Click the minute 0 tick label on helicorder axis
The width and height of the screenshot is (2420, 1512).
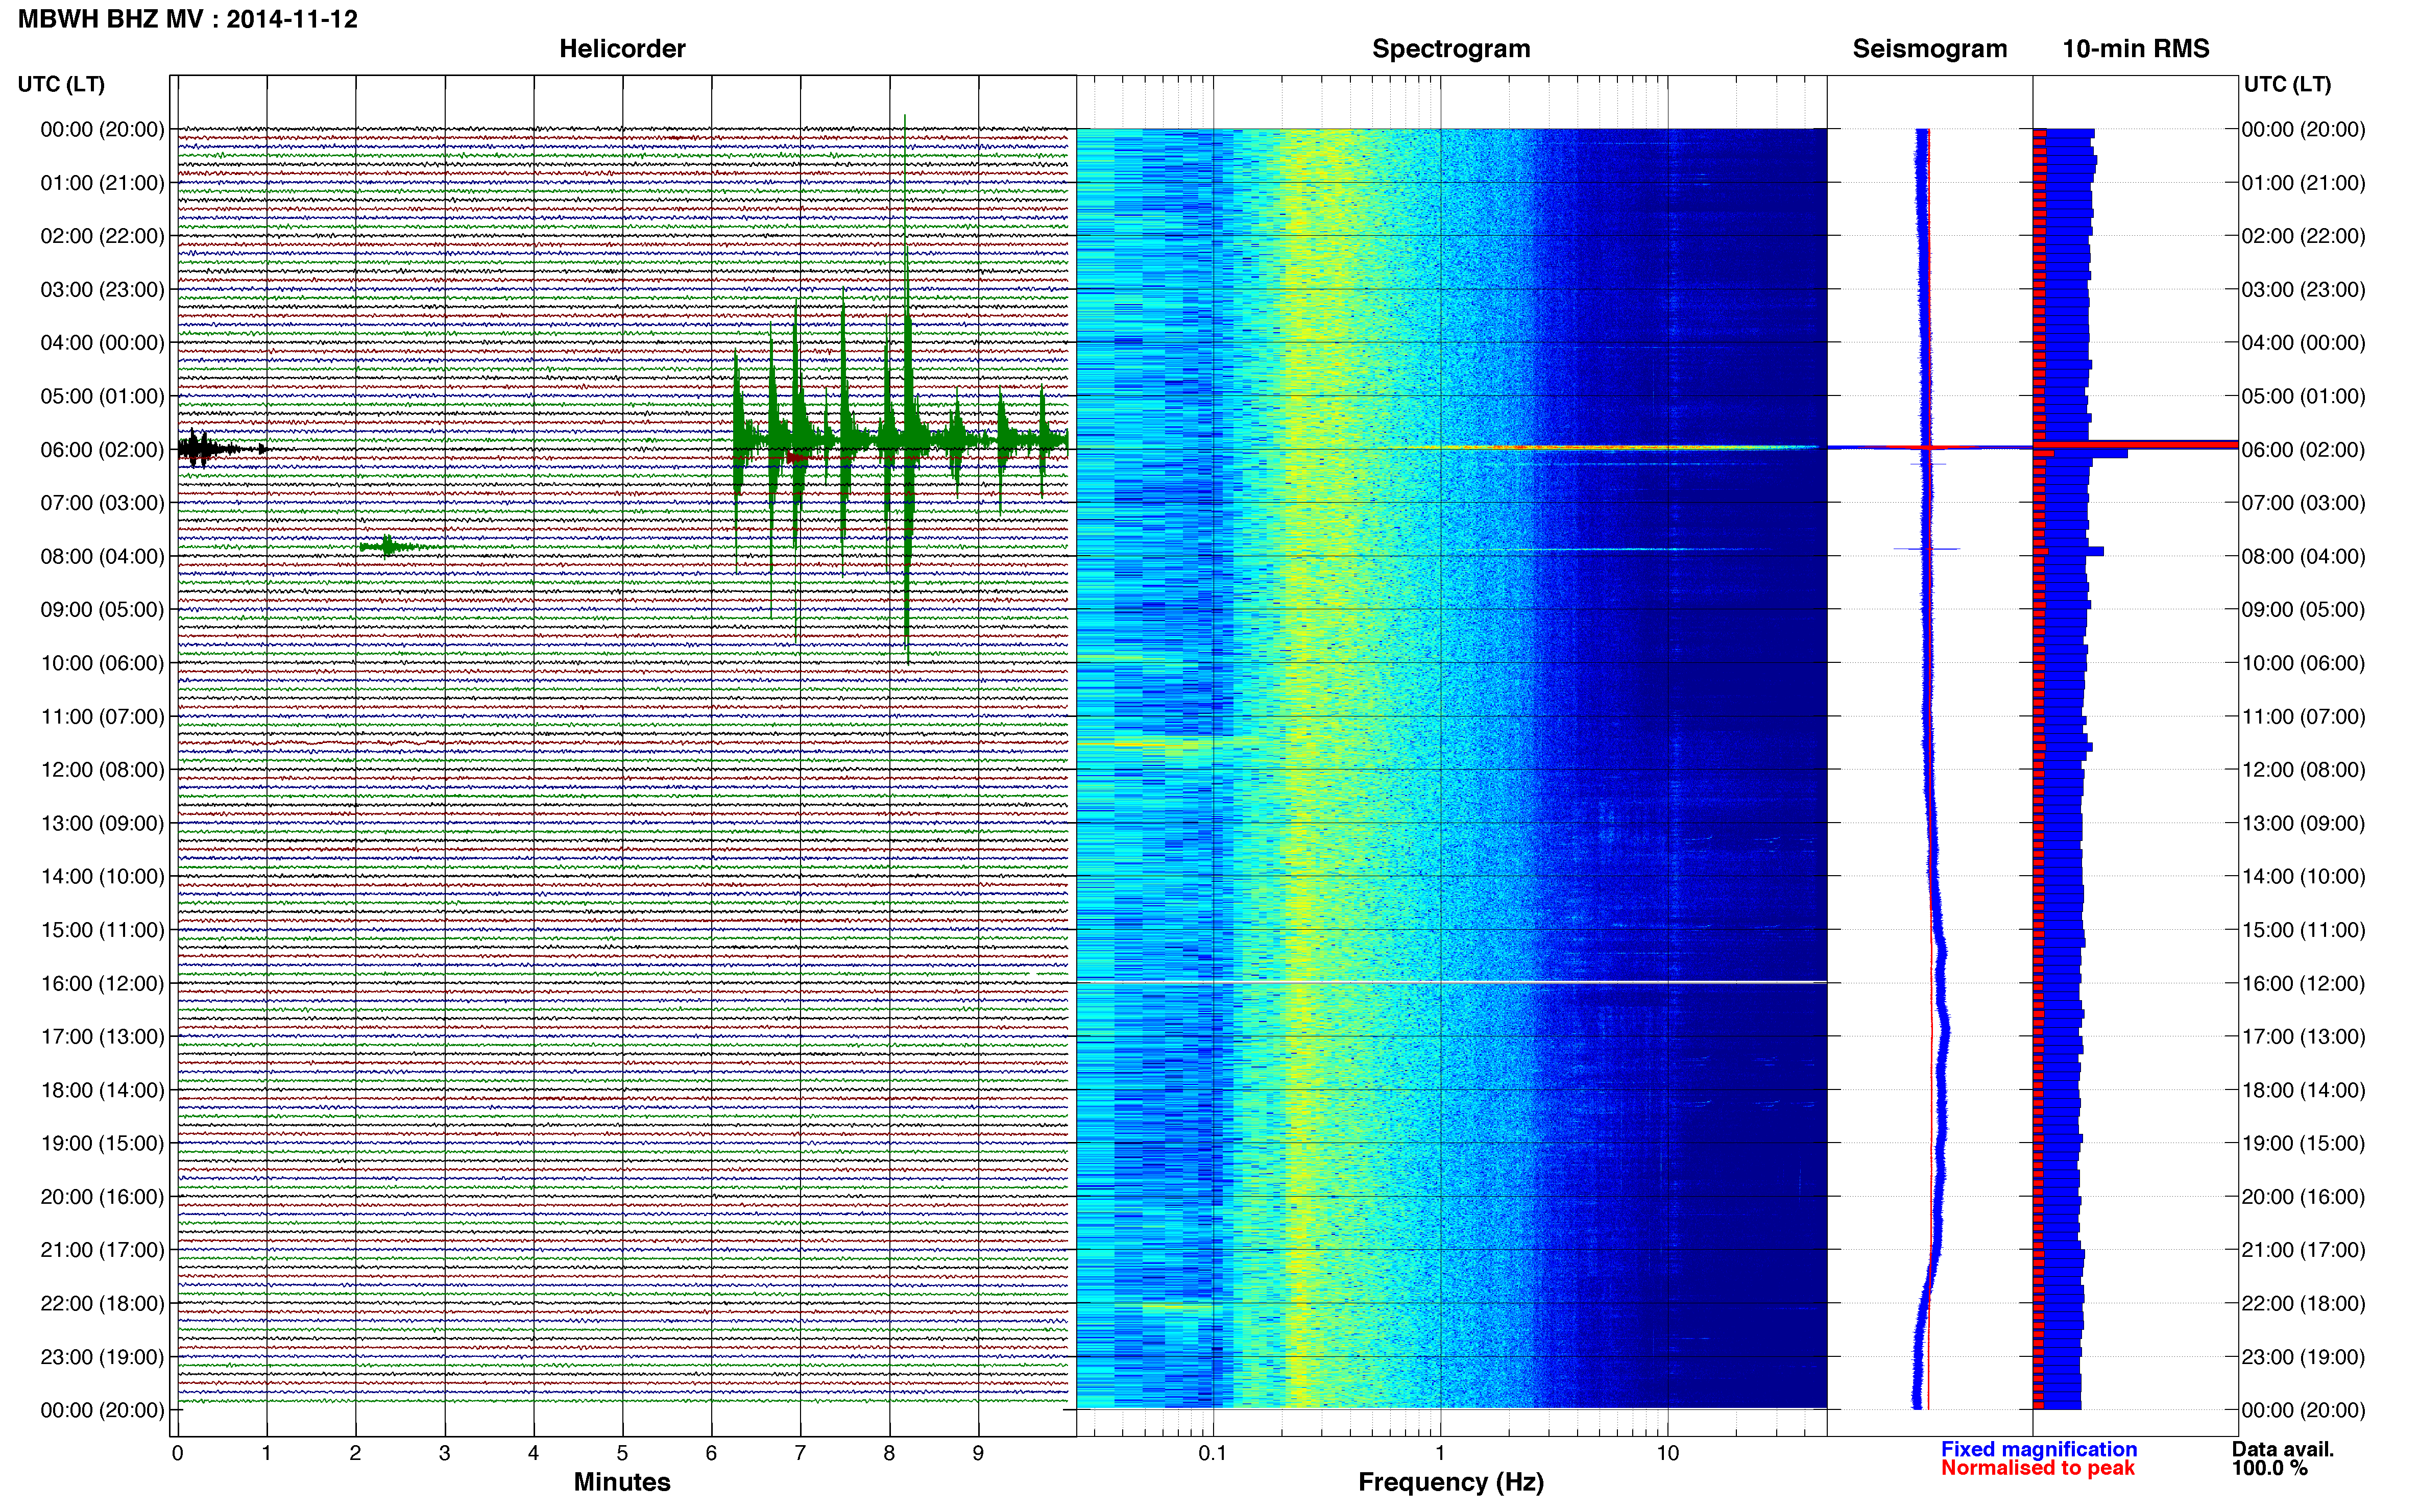pos(177,1453)
